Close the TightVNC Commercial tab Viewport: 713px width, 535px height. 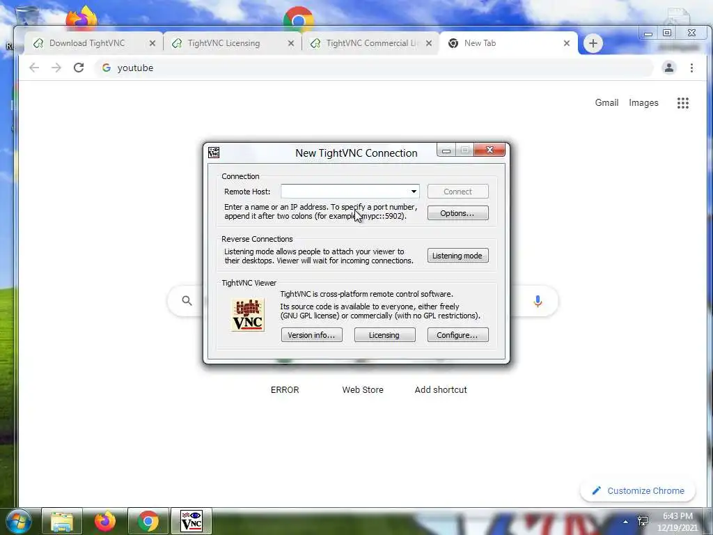429,43
